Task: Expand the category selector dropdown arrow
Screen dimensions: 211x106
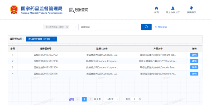Action: pyautogui.click(x=76, y=27)
